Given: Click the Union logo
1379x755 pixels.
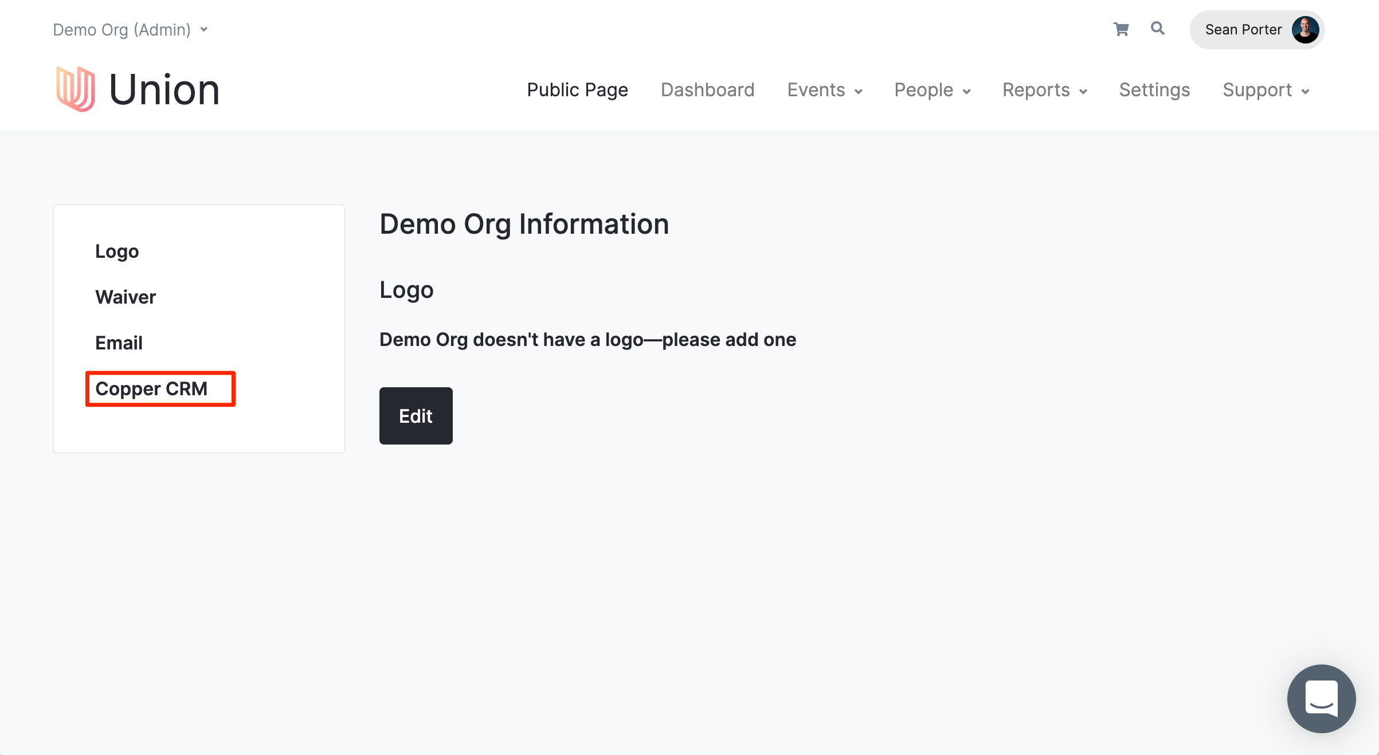Looking at the screenshot, I should pyautogui.click(x=138, y=89).
